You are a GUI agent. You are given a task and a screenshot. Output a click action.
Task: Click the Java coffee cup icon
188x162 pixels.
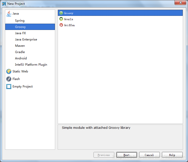[x=9, y=14]
